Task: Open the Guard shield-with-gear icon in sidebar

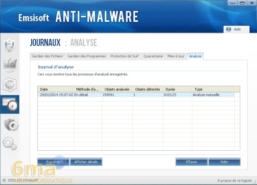Action: click(x=11, y=124)
